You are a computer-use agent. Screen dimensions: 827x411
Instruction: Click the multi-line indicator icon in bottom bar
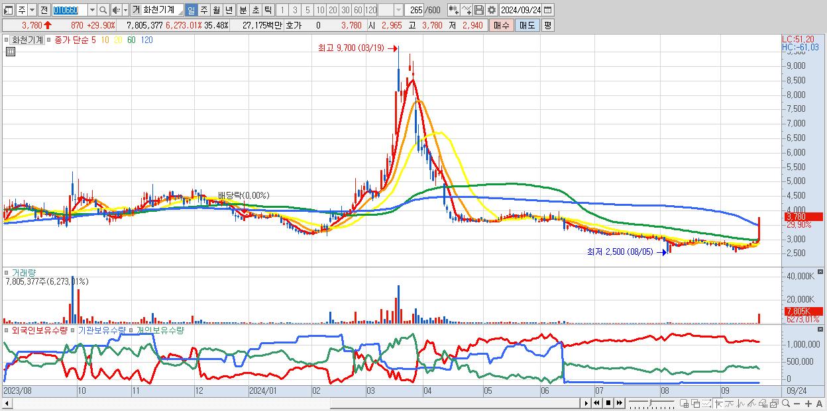(751, 404)
